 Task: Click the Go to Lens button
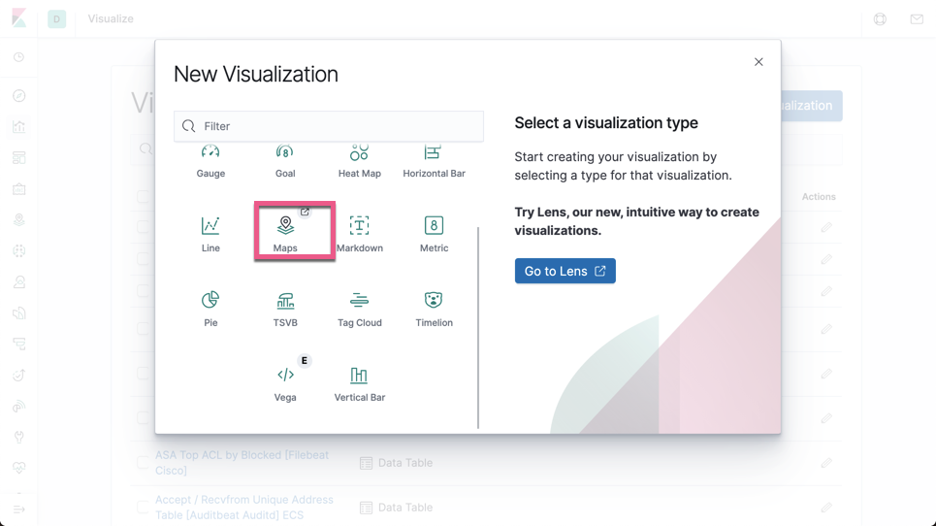point(565,271)
